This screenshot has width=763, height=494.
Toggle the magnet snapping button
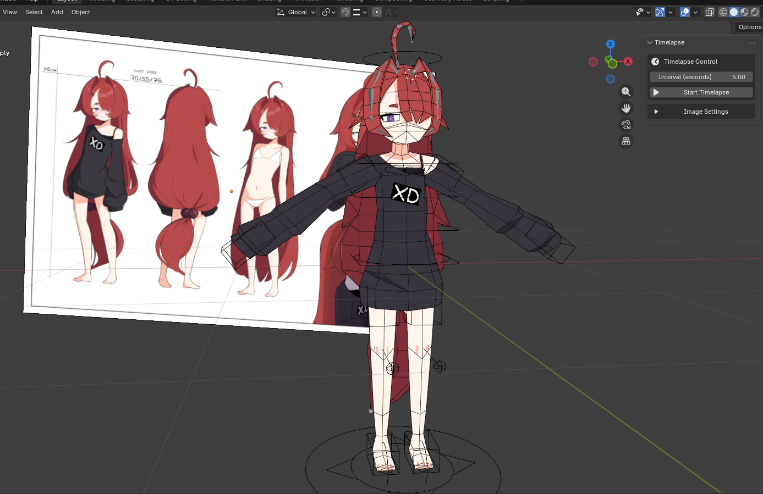pyautogui.click(x=345, y=12)
